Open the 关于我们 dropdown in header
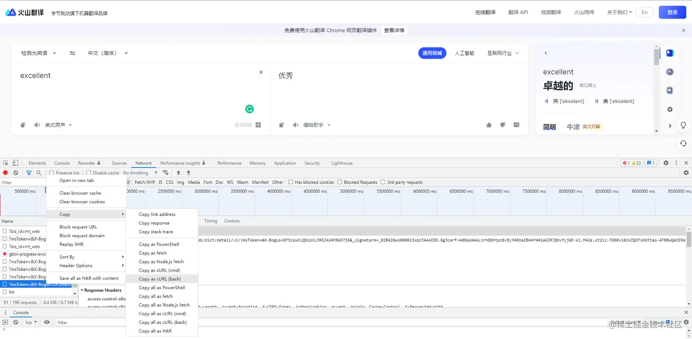This screenshot has height=339, width=692. pos(620,12)
